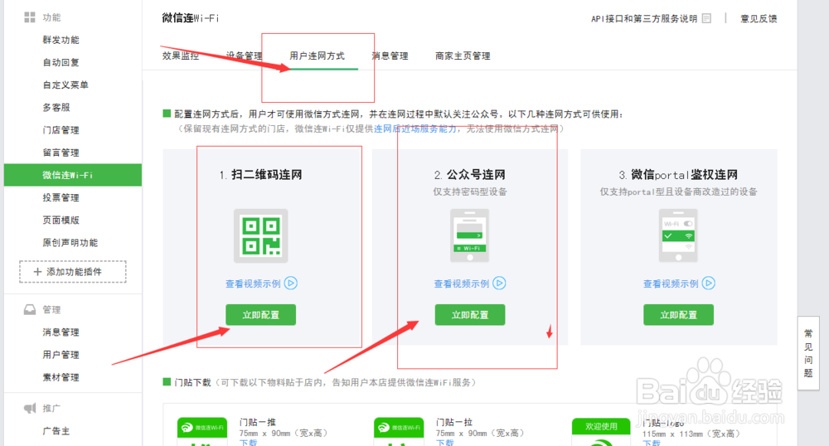Open 查看视频示例 link under portal鉴权连网

point(671,284)
